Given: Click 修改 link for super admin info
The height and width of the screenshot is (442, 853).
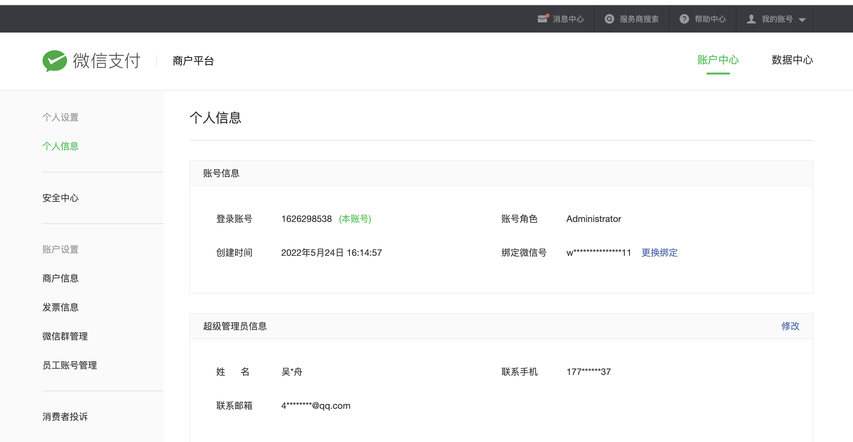Looking at the screenshot, I should click(790, 326).
